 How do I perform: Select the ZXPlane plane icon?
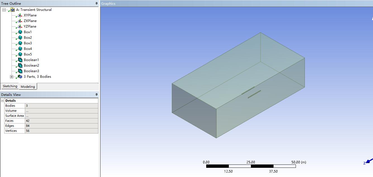tap(20, 21)
